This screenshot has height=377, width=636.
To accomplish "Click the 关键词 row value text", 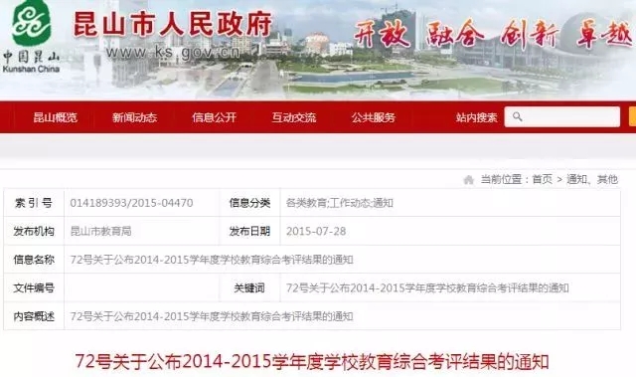I will click(x=427, y=288).
